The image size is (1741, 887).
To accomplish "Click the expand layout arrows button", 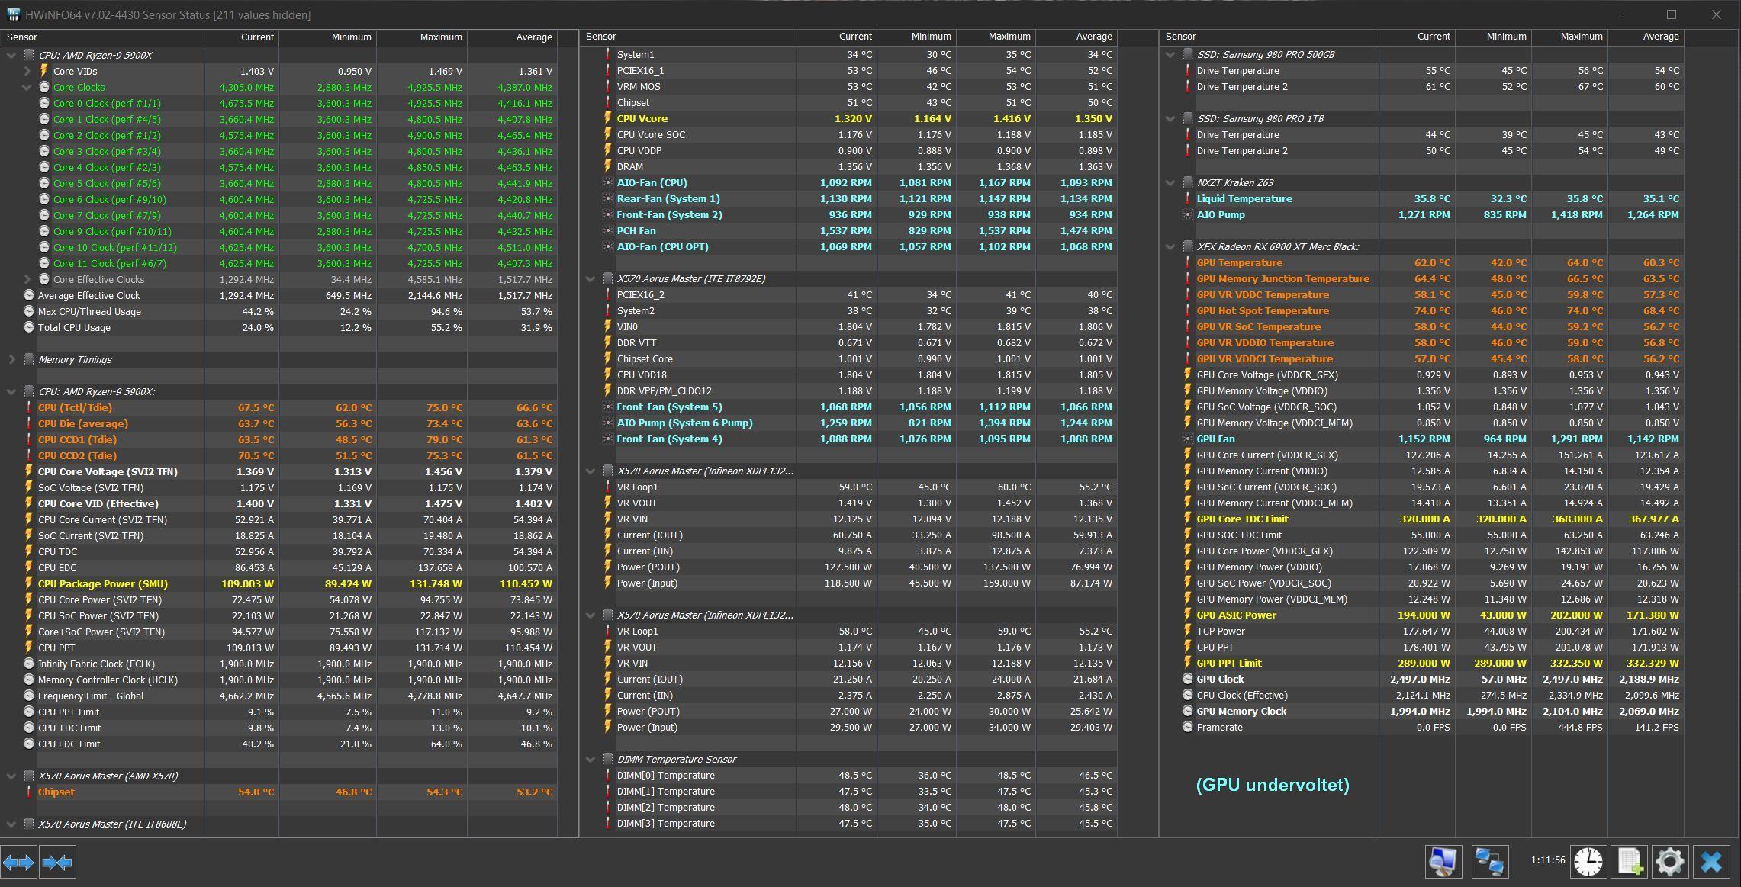I will 18,863.
